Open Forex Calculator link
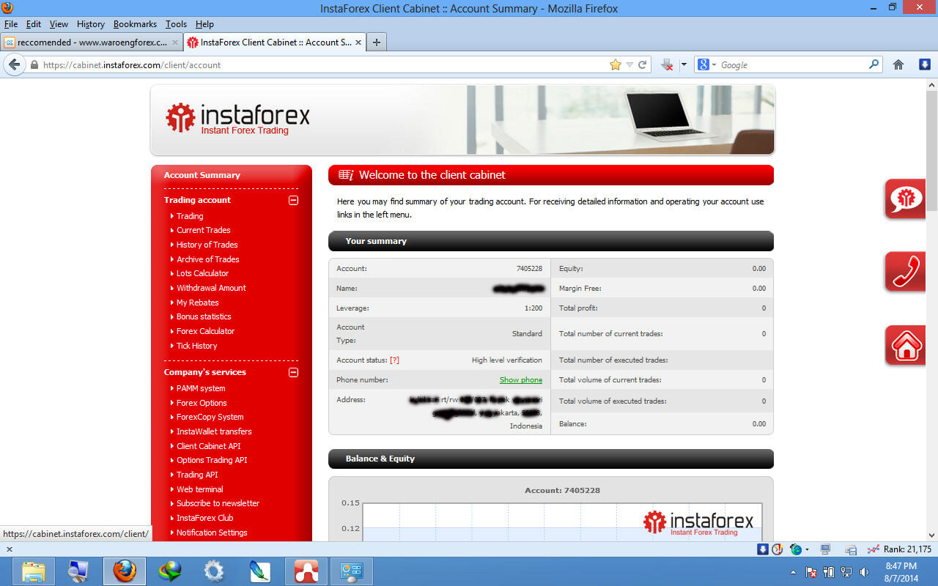The width and height of the screenshot is (938, 586). tap(205, 331)
